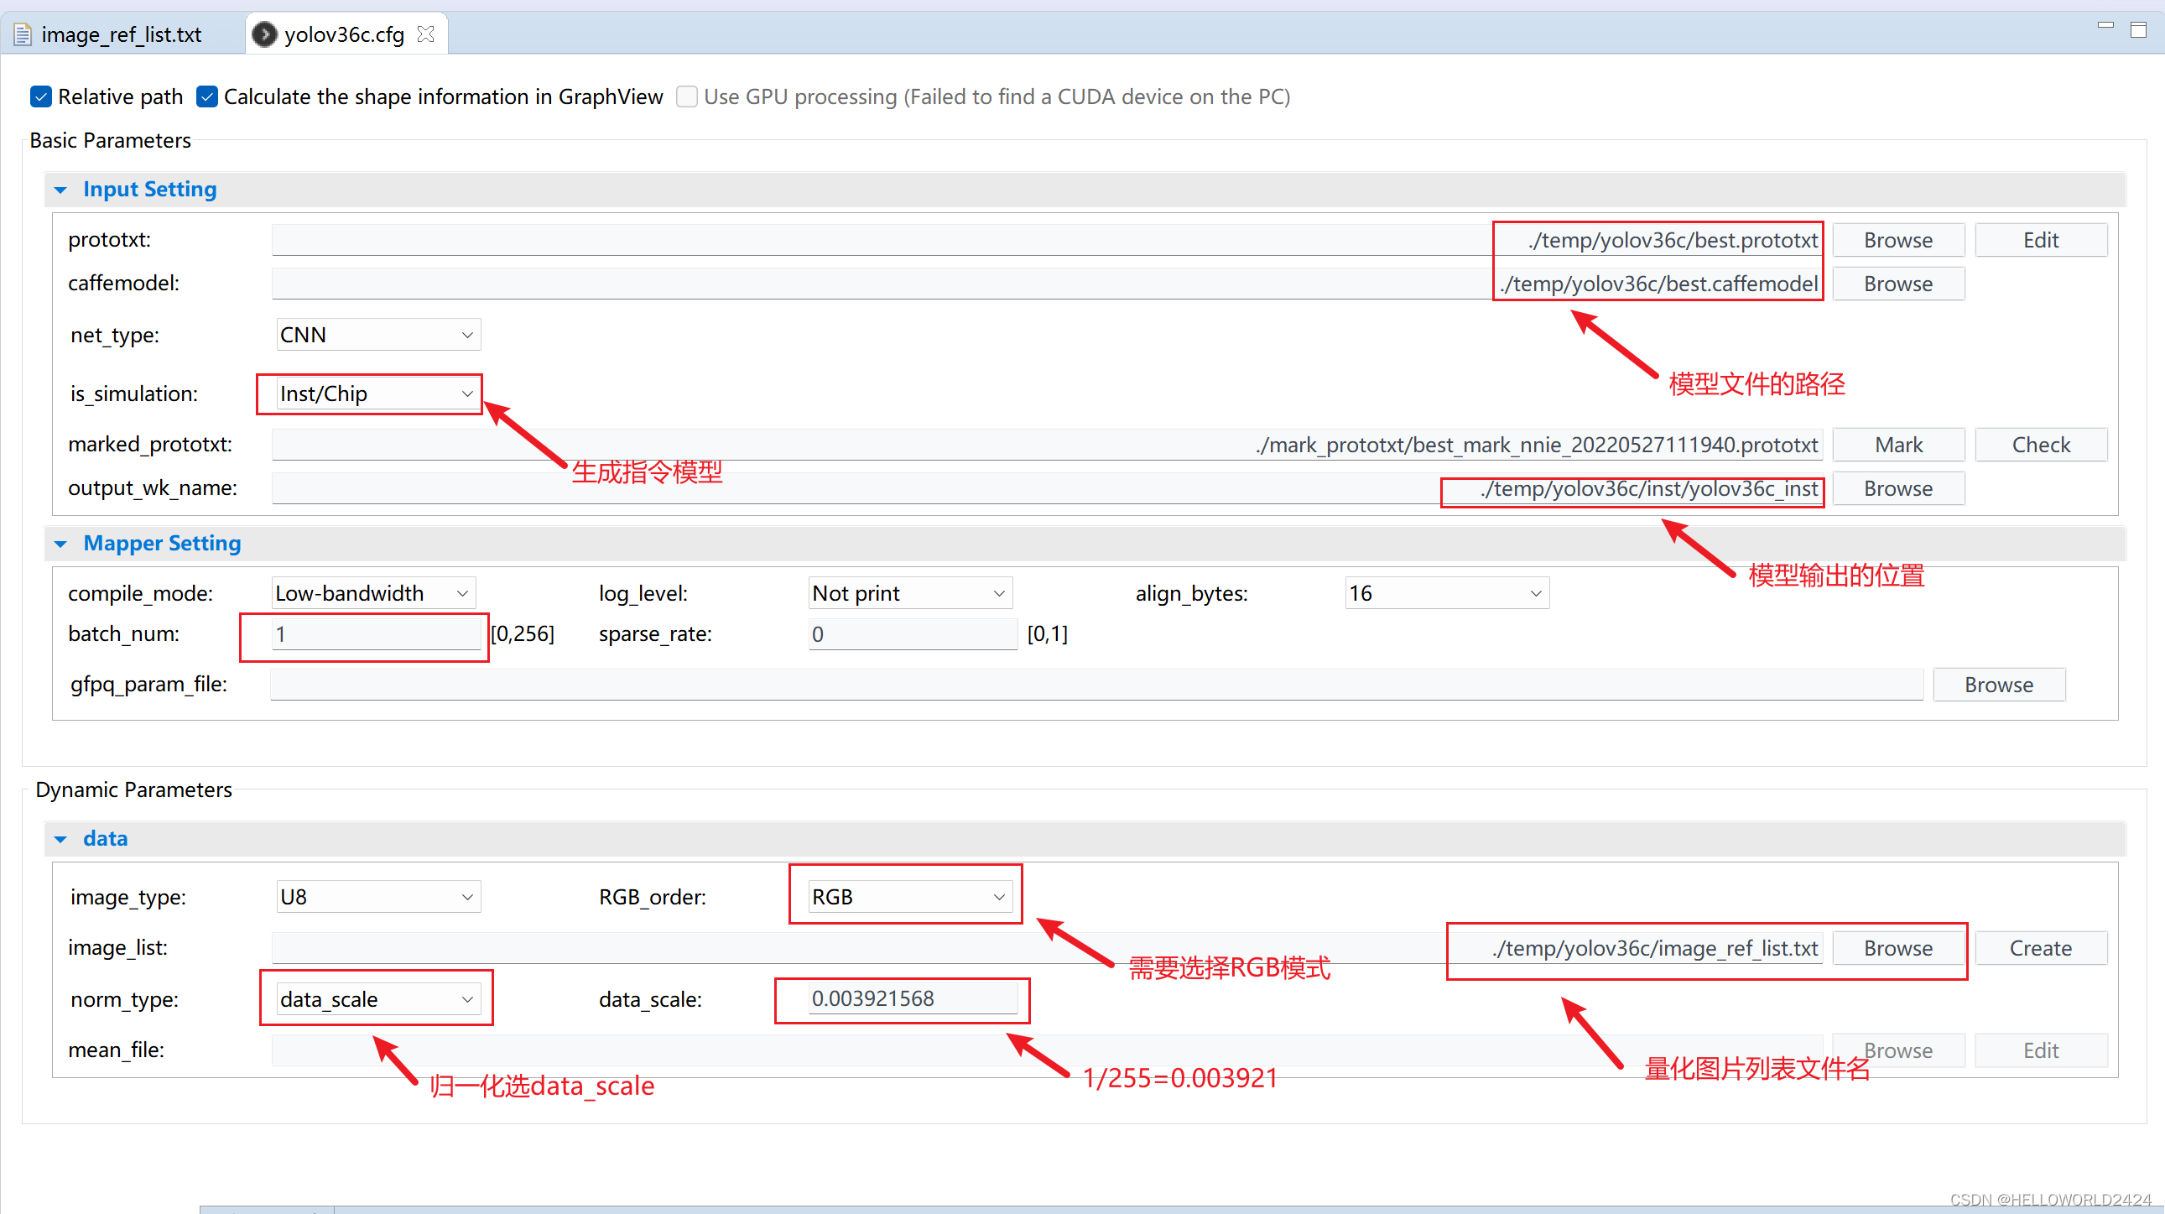The width and height of the screenshot is (2165, 1214).
Task: Select the yolov36c.cfg tab
Action: click(344, 34)
